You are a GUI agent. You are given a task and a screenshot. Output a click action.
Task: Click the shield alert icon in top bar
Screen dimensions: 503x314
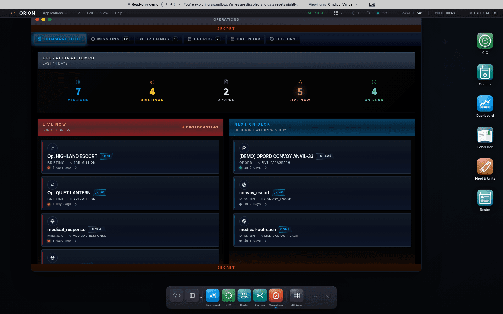click(355, 13)
